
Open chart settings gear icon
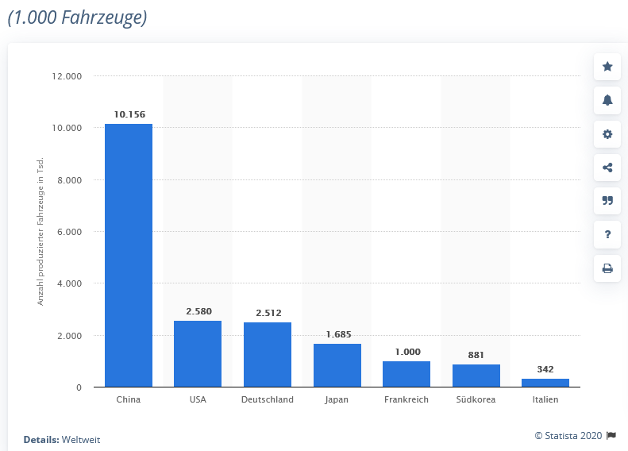pos(607,133)
